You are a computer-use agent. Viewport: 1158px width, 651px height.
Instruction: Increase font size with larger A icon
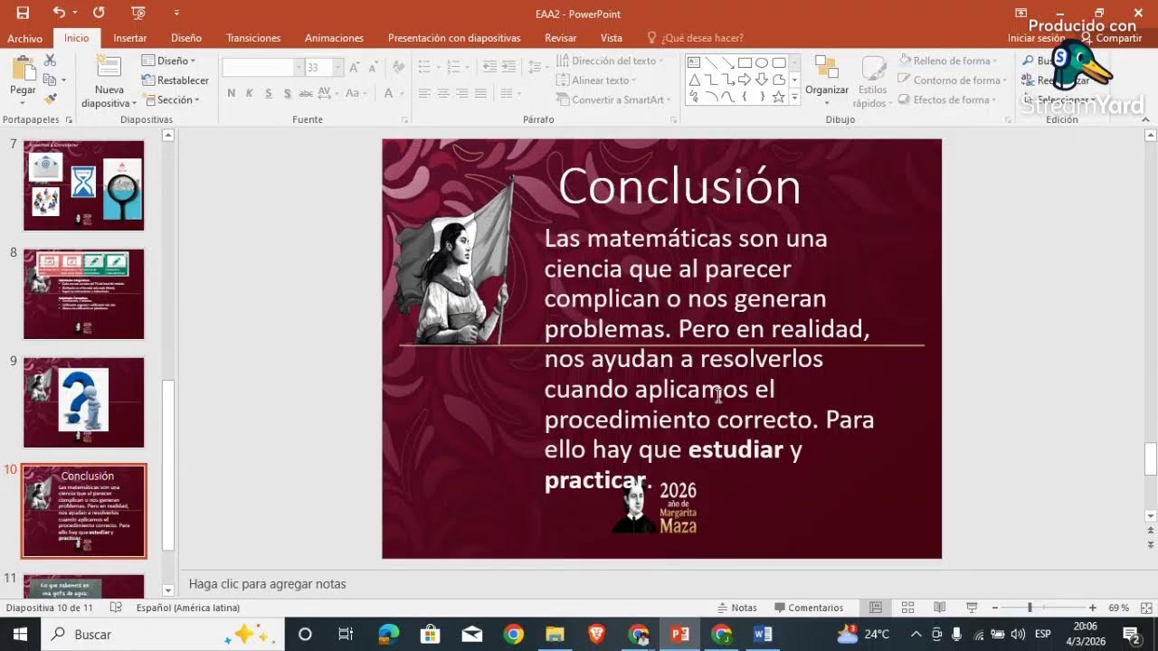355,68
